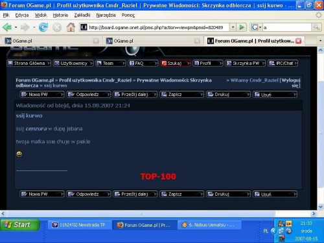This screenshot has height=243, width=324.
Task: Click the top Usuń delete message button
Action: click(x=275, y=95)
